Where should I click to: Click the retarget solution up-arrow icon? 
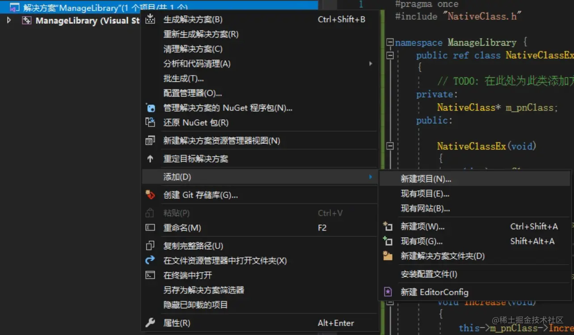click(x=150, y=159)
